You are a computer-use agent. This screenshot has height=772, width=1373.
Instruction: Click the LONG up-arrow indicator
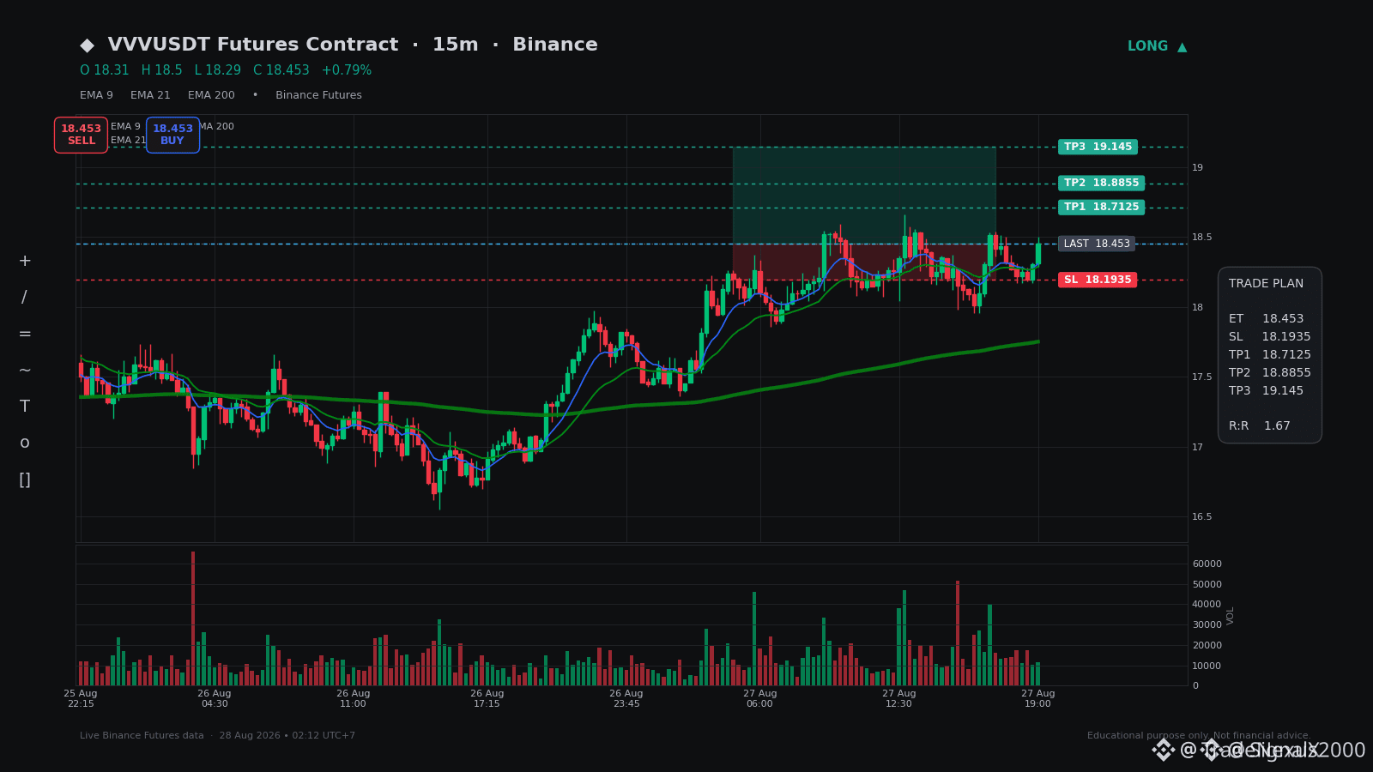coord(1157,46)
